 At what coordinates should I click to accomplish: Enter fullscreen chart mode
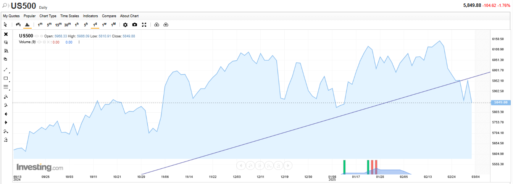144,25
